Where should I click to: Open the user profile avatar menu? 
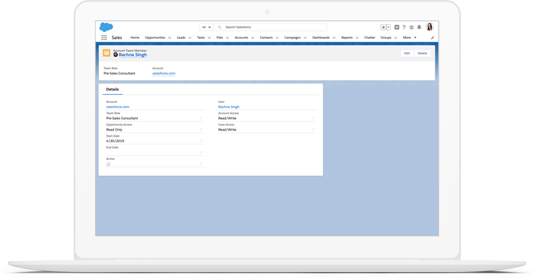tap(430, 27)
